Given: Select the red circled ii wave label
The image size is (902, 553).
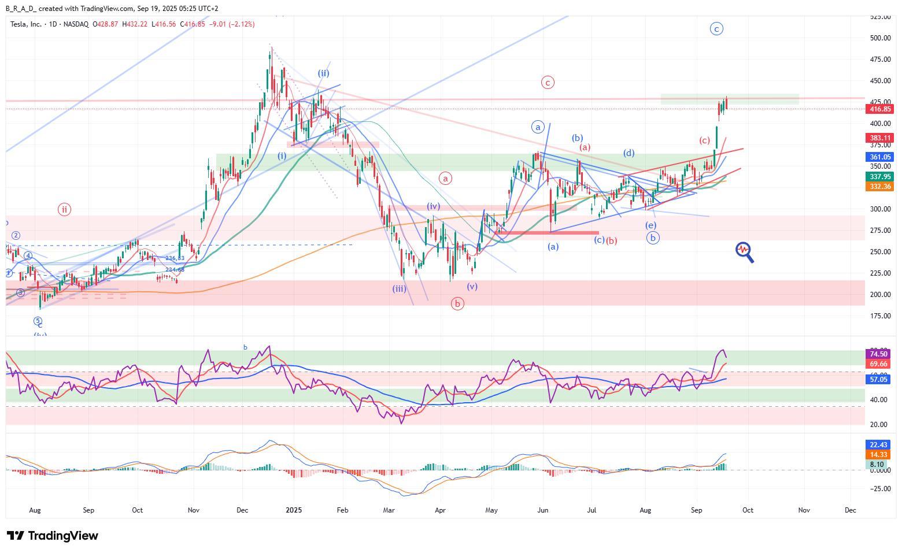Looking at the screenshot, I should [x=64, y=210].
